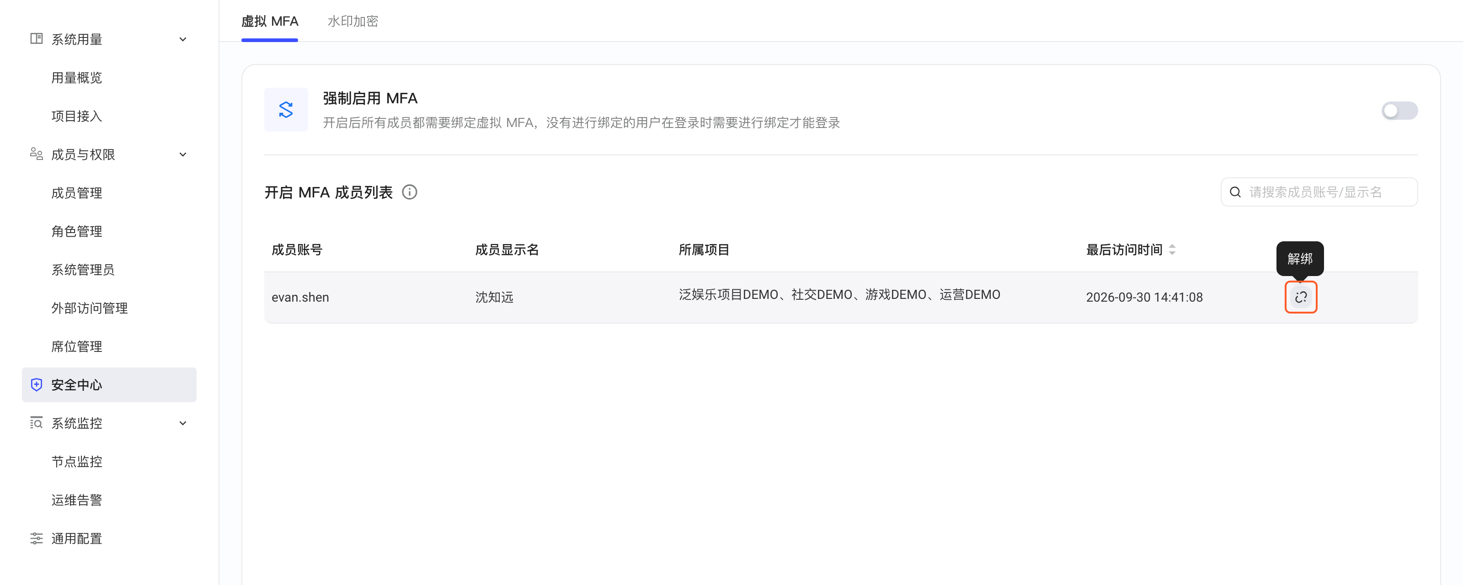
Task: Click the 安全中心 shield icon
Action: tap(37, 384)
